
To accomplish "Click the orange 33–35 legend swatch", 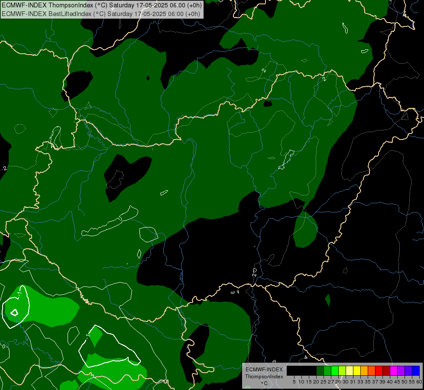I will tap(365, 370).
